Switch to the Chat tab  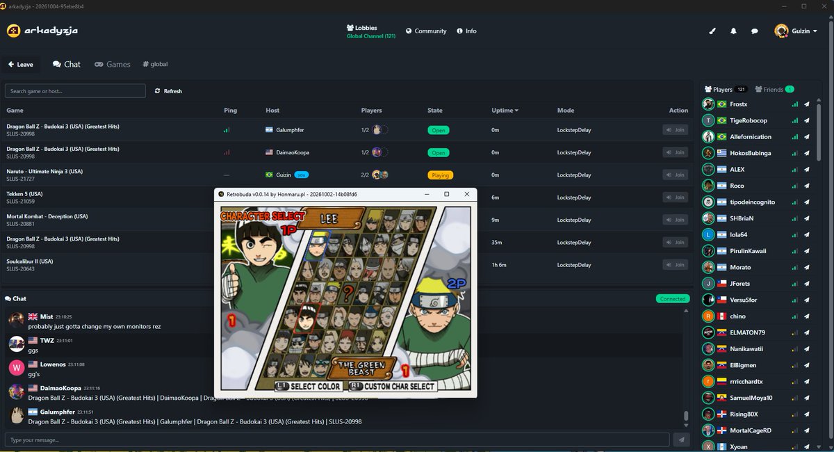[67, 64]
